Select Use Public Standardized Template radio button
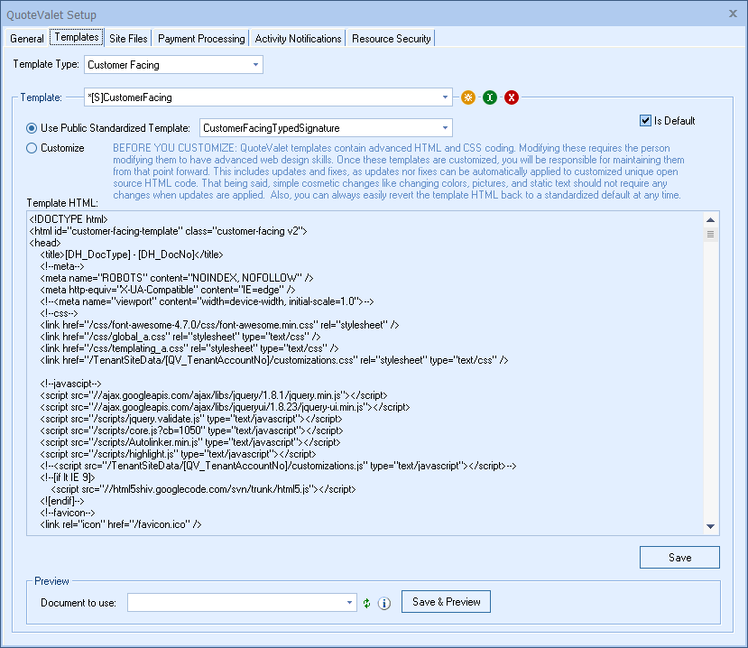This screenshot has height=648, width=748. coord(32,128)
